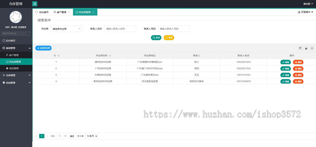Expand the 系统管理 sidebar group

coord(16,83)
